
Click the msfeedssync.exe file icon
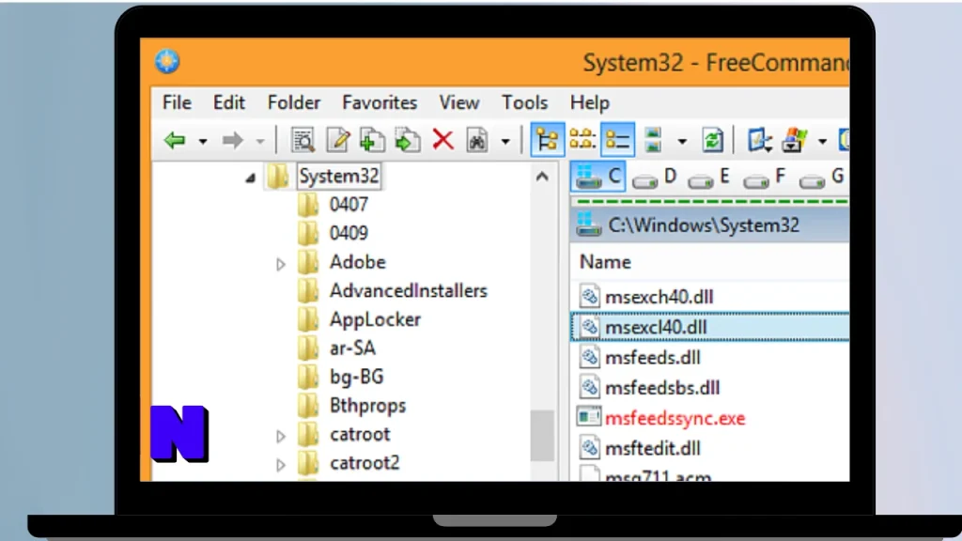pyautogui.click(x=589, y=418)
